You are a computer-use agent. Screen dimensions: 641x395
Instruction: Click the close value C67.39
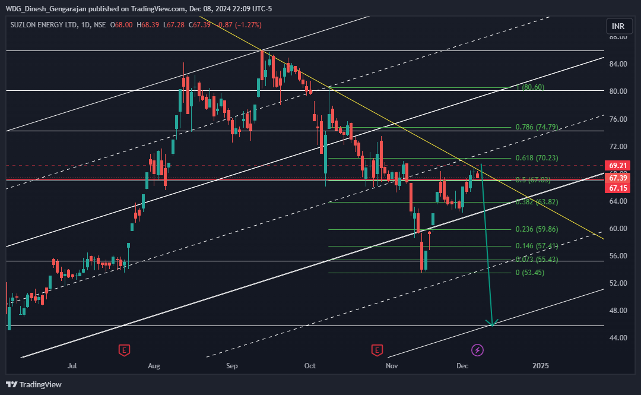pyautogui.click(x=200, y=25)
